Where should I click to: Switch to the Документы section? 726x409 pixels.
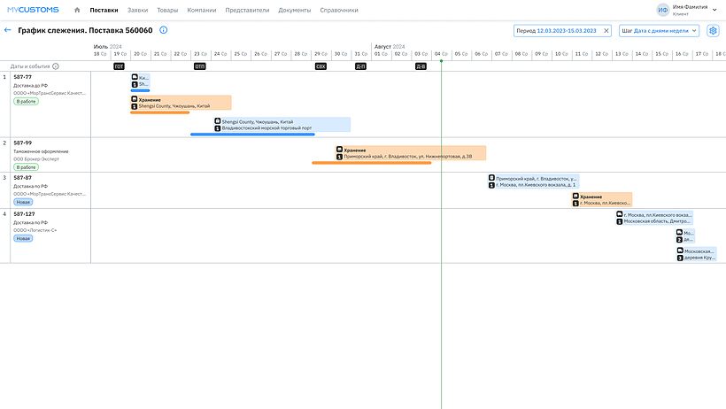coord(294,10)
